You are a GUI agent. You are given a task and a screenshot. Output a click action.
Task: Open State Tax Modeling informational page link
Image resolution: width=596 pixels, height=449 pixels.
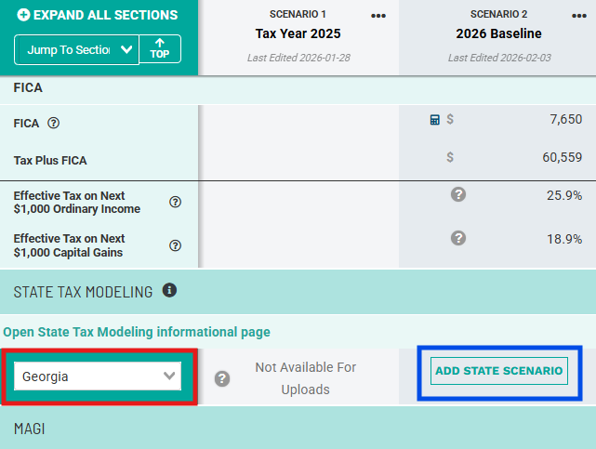tap(137, 332)
